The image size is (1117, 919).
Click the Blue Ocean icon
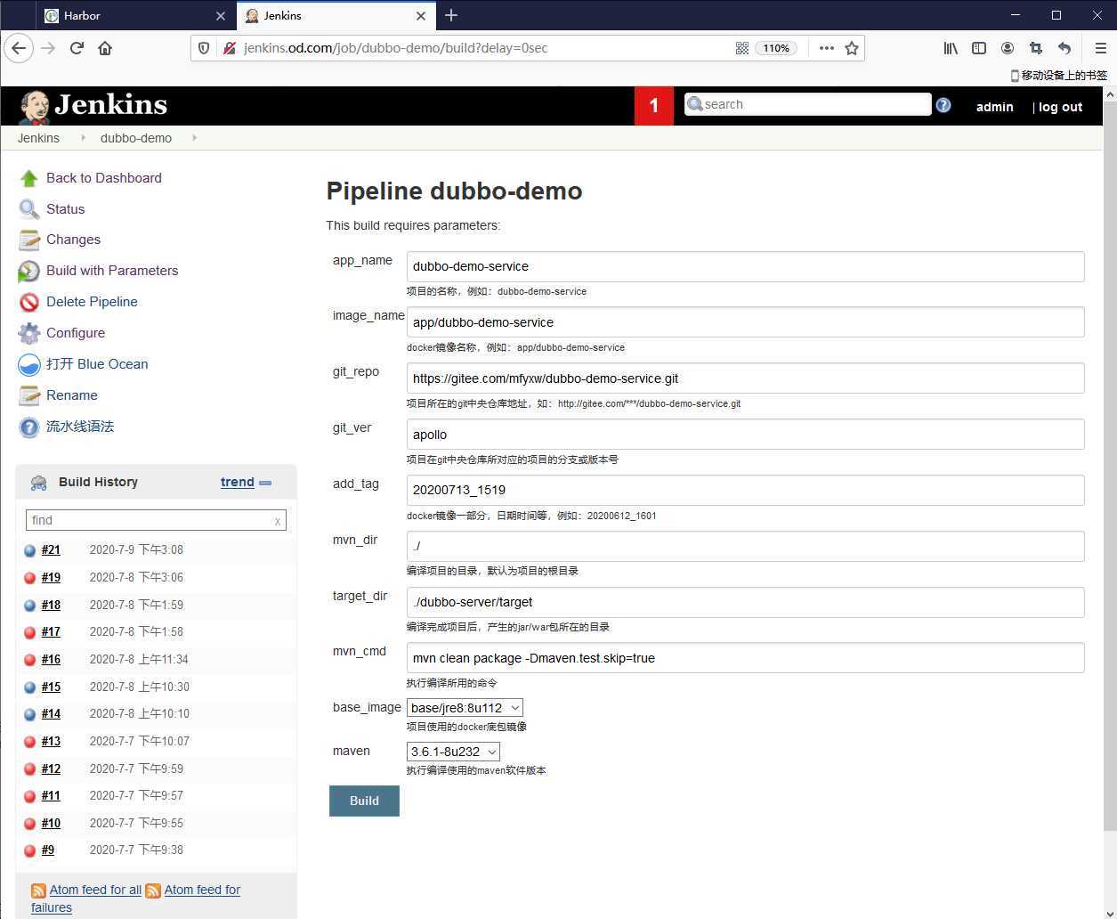pos(29,364)
